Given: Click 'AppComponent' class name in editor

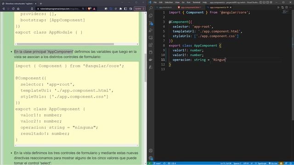Looking at the screenshot, I should coord(205,45).
